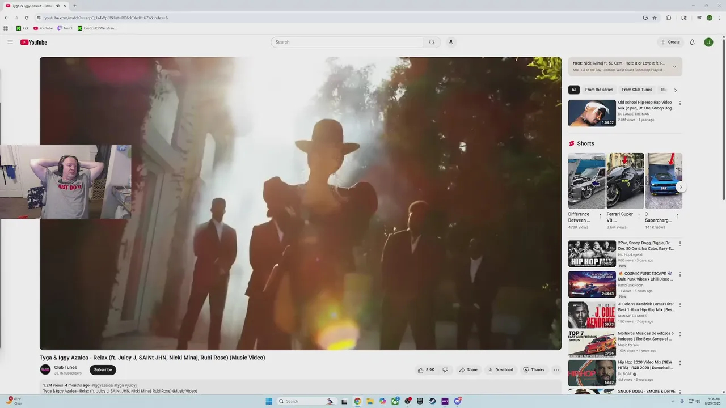Open the #iggyazalea hashtag link
This screenshot has width=726, height=408.
(x=102, y=385)
